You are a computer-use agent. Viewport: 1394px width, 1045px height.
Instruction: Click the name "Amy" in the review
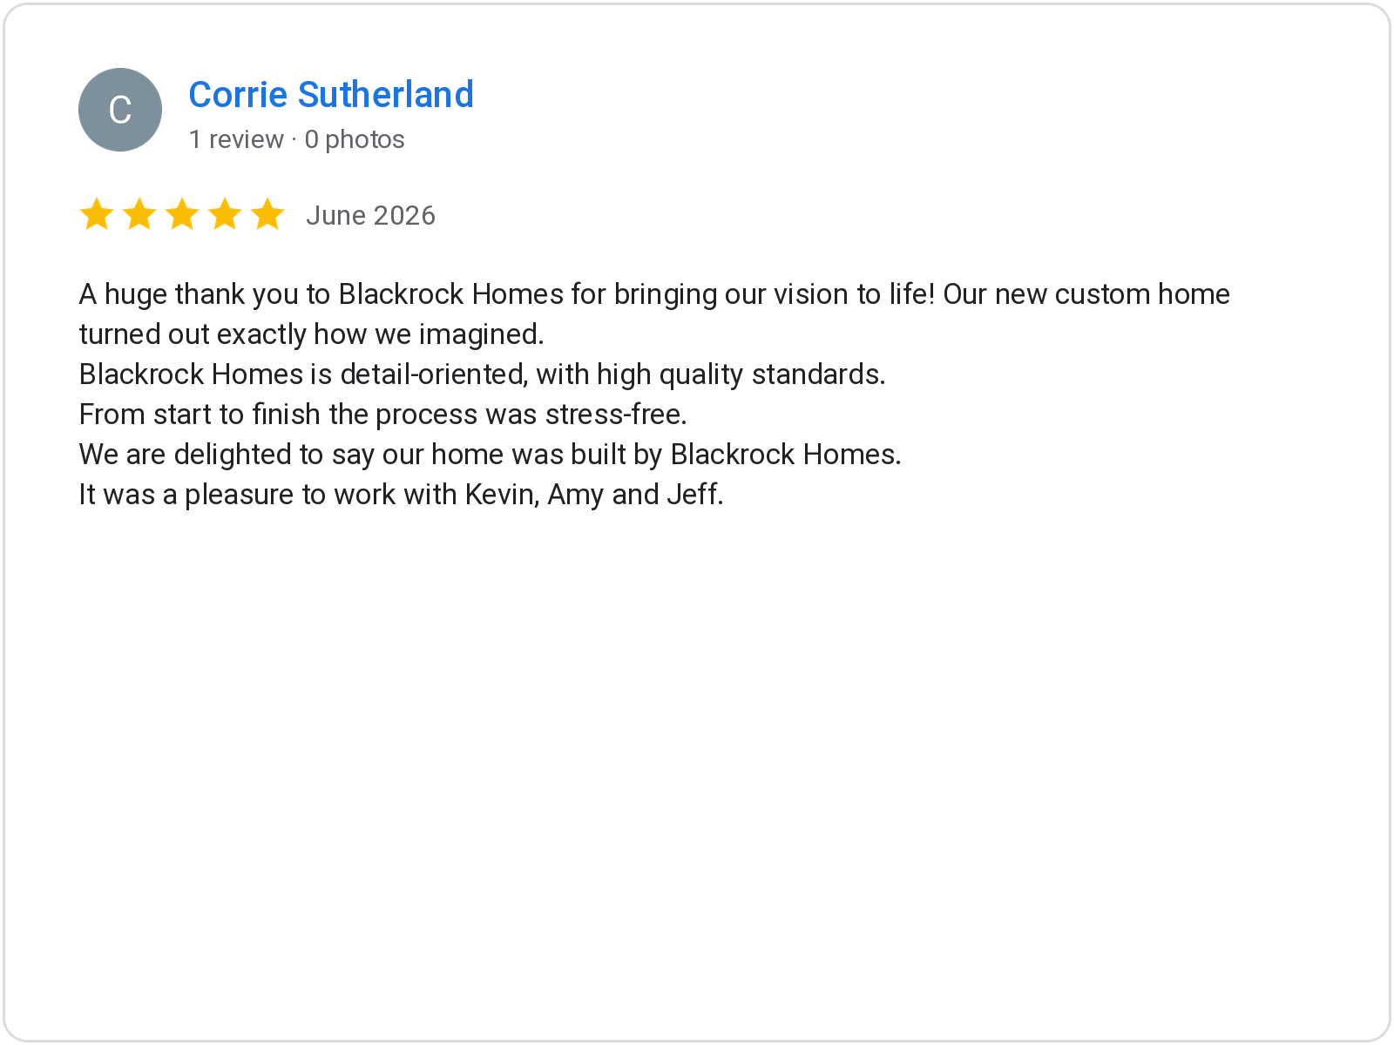click(575, 495)
